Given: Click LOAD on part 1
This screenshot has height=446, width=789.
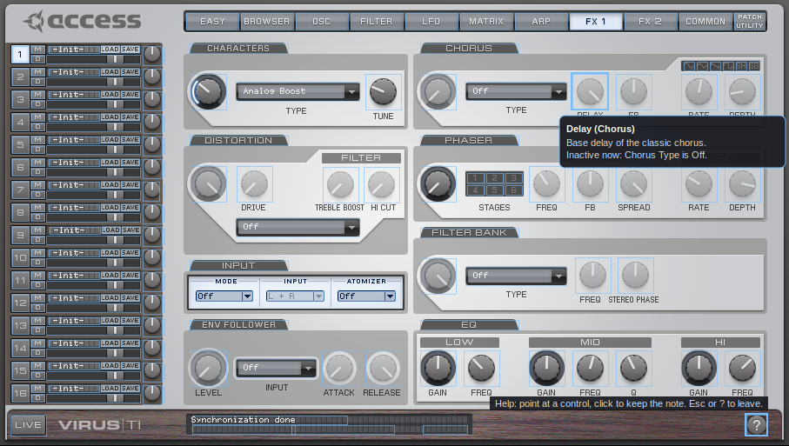Looking at the screenshot, I should (x=110, y=50).
